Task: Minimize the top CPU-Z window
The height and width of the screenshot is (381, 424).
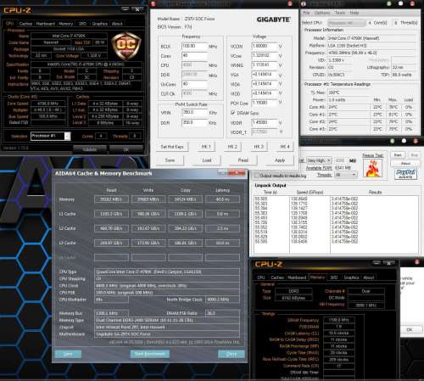Action: click(x=126, y=9)
